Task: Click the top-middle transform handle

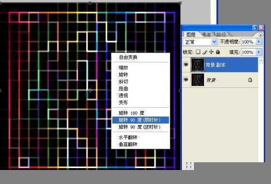Action: pos(90,3)
